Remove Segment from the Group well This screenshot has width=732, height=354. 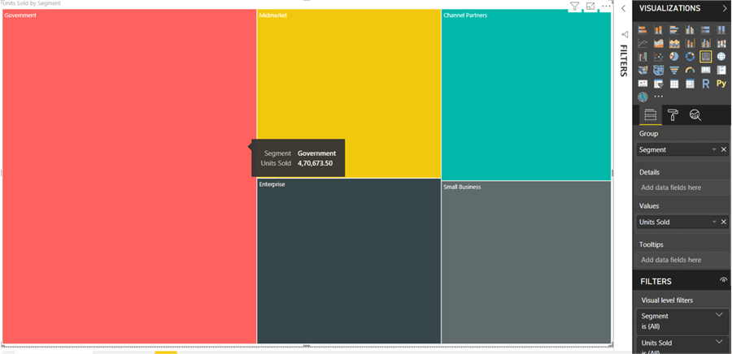pyautogui.click(x=724, y=149)
